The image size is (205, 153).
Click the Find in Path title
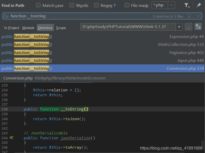pos(13,5)
